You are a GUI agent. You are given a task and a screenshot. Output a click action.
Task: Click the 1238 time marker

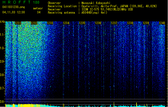130,23
